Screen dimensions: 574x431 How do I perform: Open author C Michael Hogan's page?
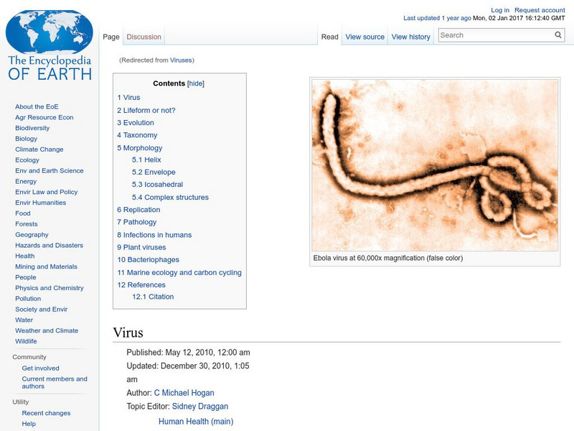(x=184, y=393)
